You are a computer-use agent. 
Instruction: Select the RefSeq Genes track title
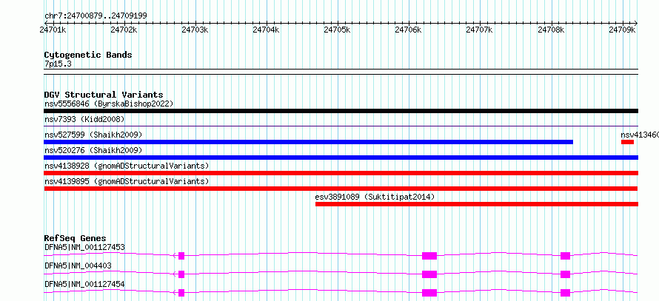(76, 238)
